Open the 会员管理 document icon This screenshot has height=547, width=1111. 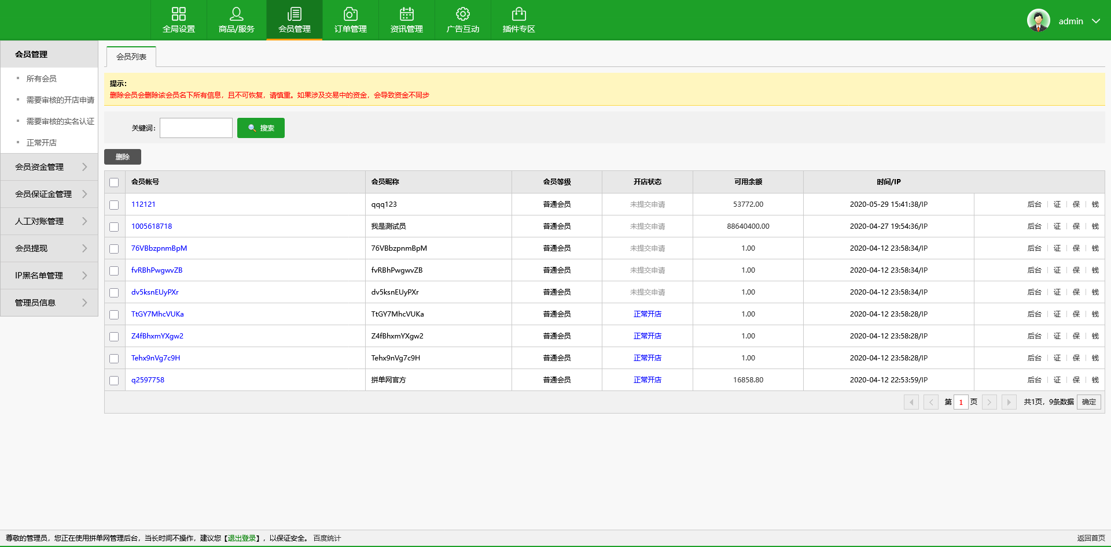pyautogui.click(x=295, y=14)
